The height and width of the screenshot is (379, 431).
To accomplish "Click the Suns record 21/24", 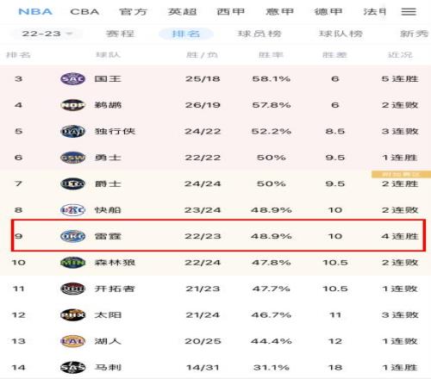I will (x=203, y=315).
